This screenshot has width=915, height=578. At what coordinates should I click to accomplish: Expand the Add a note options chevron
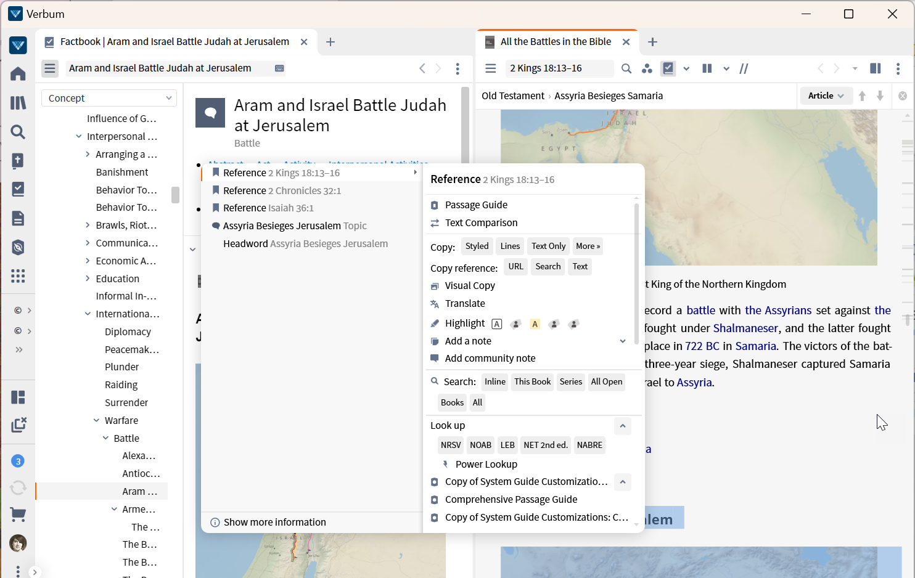pos(623,341)
